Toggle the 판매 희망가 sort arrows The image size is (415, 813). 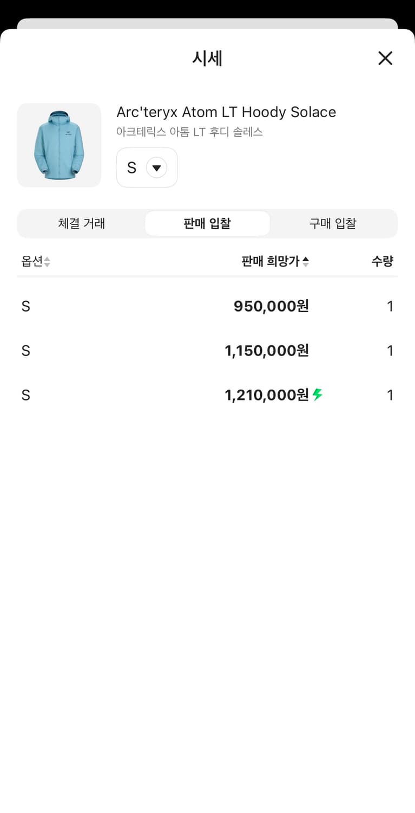tap(306, 262)
